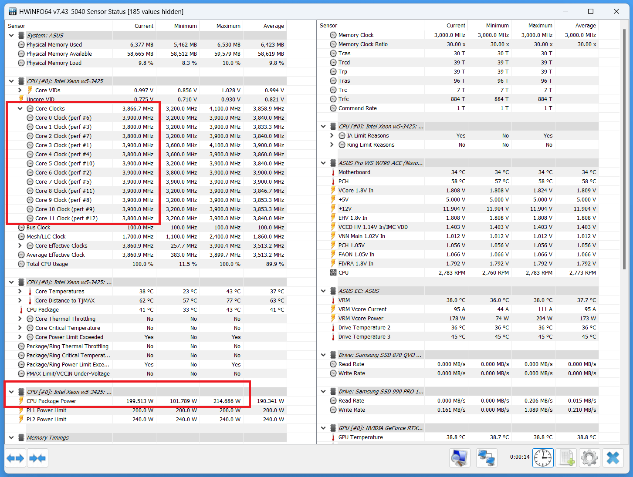Open sensor settings via the gear icon

589,458
